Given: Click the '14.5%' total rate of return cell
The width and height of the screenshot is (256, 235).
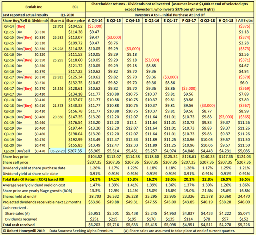Looking at the screenshot, I should tap(95, 179).
